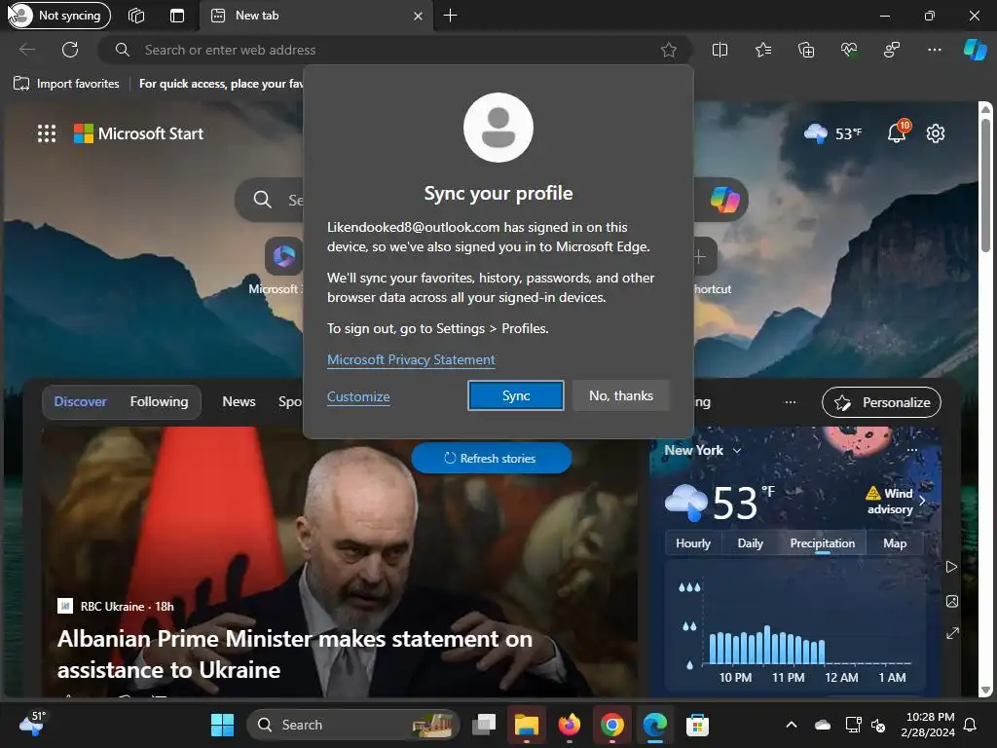Switch to the Discover feed tab
This screenshot has height=748, width=997.
[x=80, y=401]
